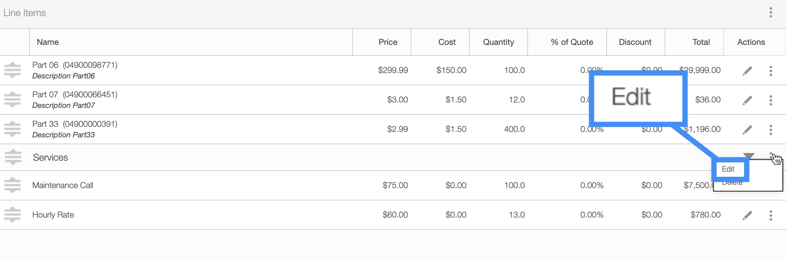The image size is (786, 259).
Task: Click the drag handle next to Hourly Rate
Action: pyautogui.click(x=12, y=215)
